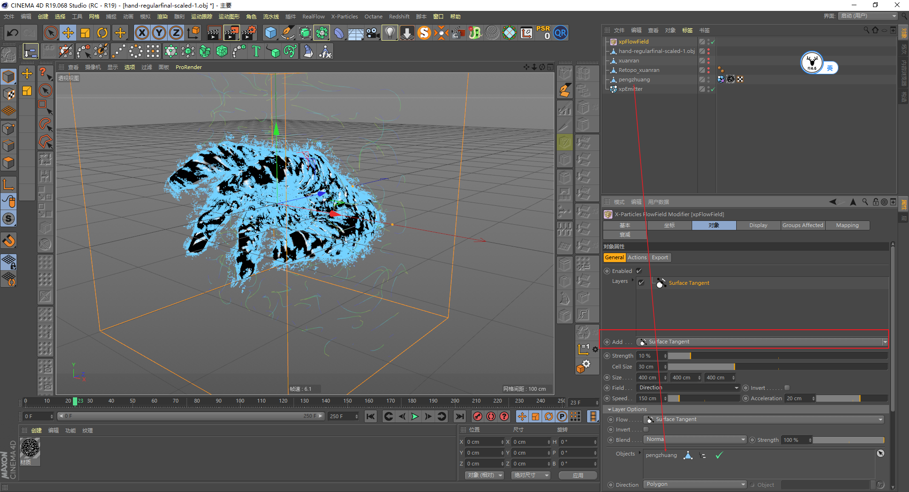909x492 pixels.
Task: Select the Move tool in top toolbar
Action: [x=68, y=33]
